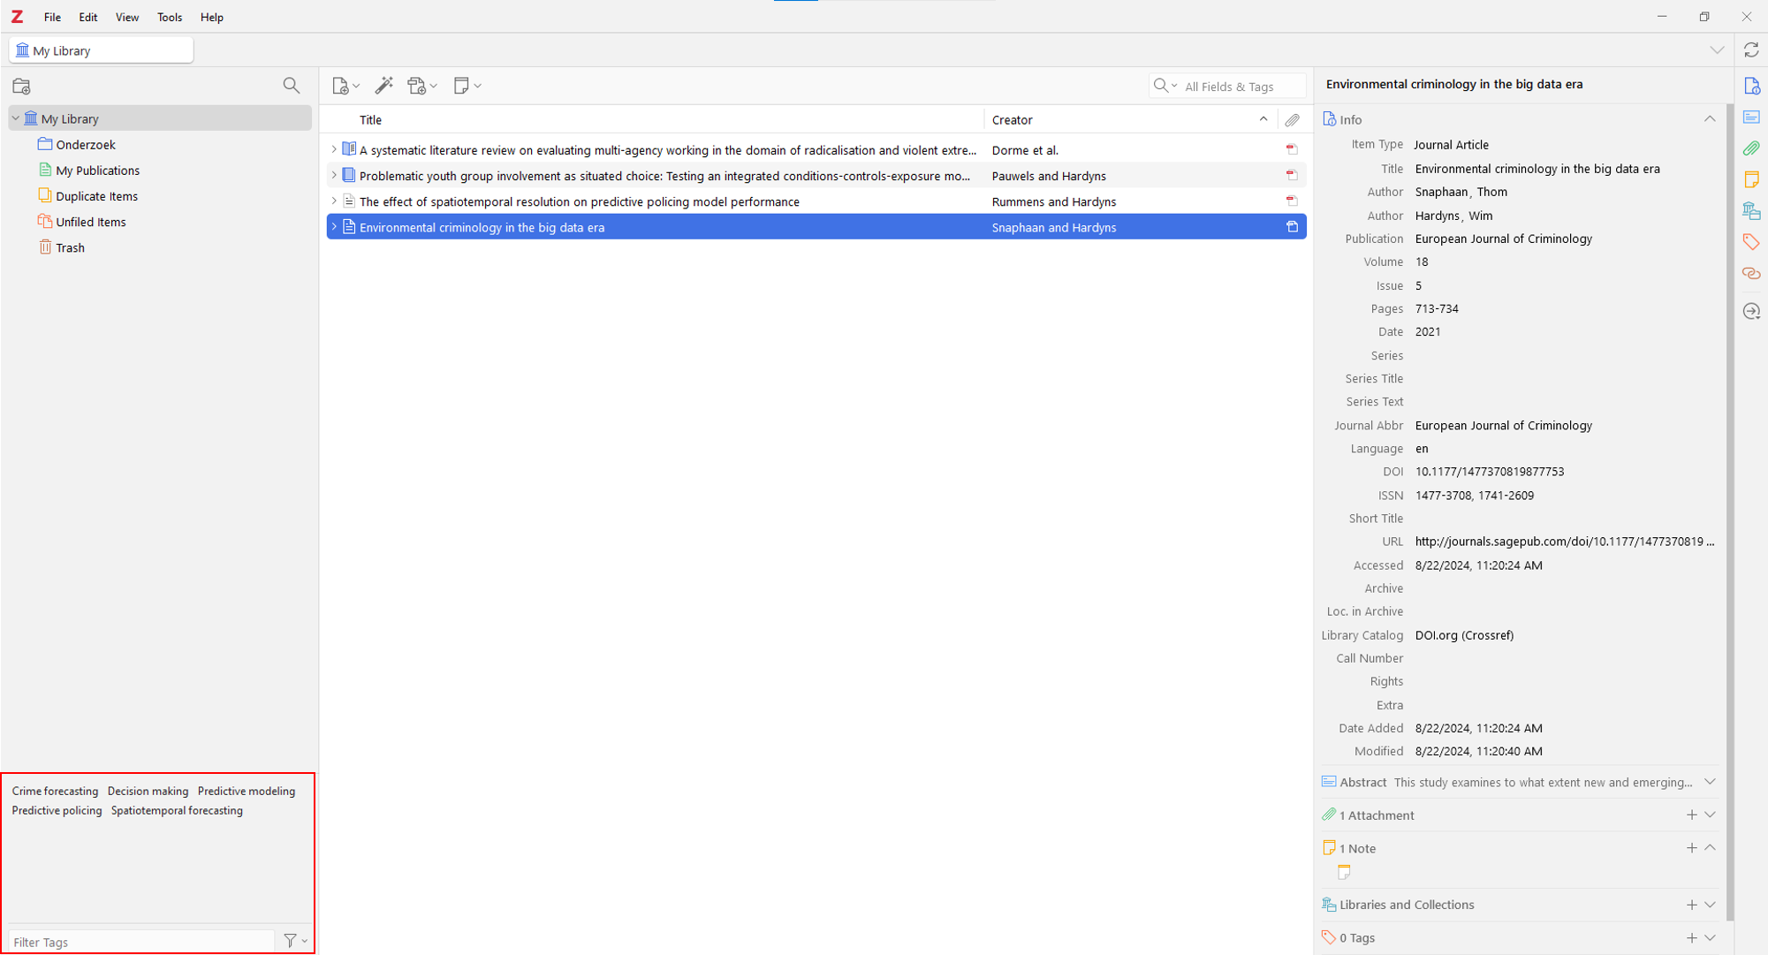Collapse the Info section chevron
The width and height of the screenshot is (1768, 955).
pyautogui.click(x=1710, y=119)
